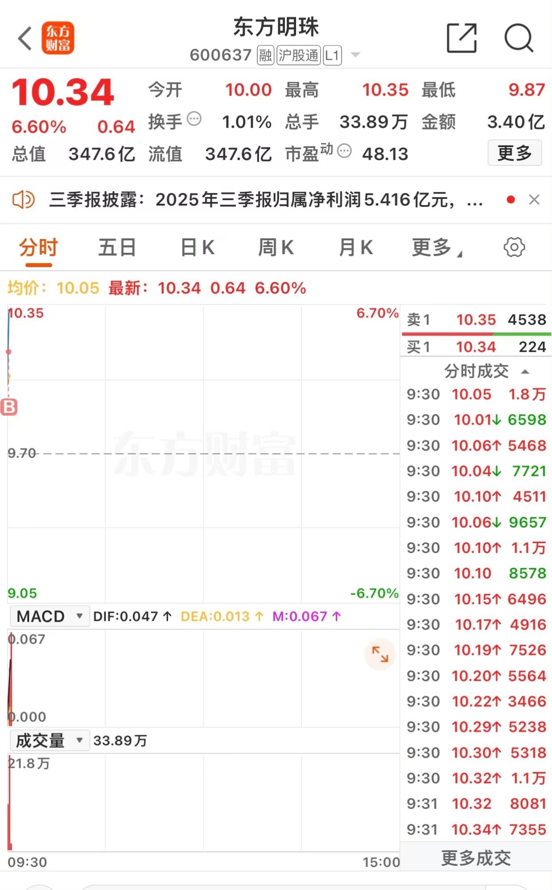The image size is (552, 890).
Task: Tap buy/sell ratio bar under 卖1
Action: 476,334
